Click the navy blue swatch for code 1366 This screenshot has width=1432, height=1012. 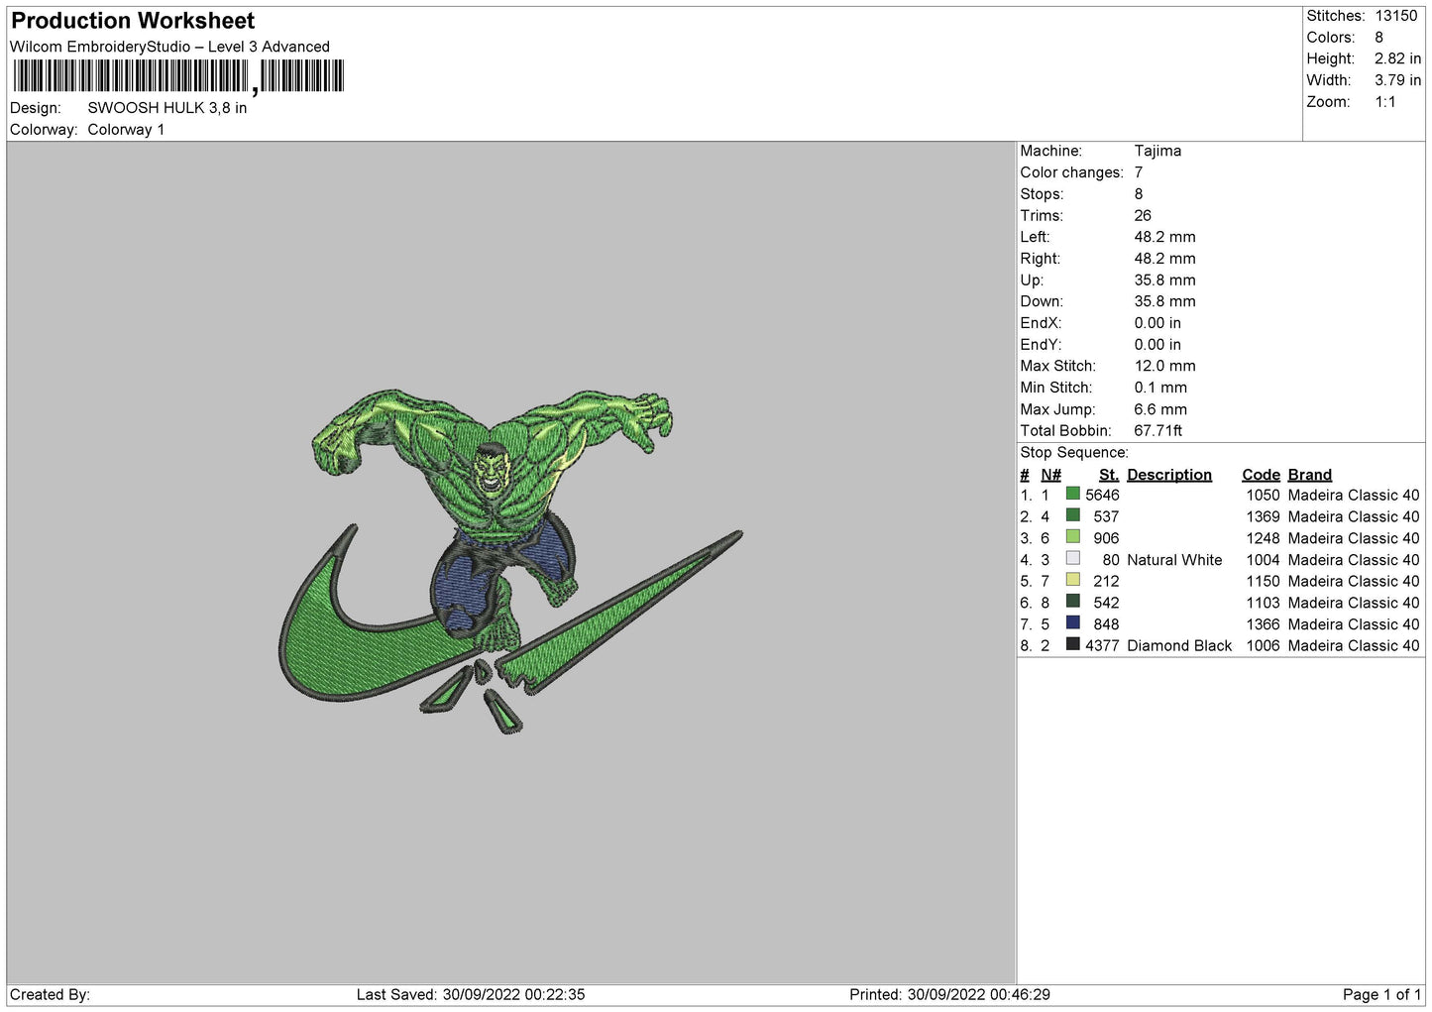pos(1072,623)
